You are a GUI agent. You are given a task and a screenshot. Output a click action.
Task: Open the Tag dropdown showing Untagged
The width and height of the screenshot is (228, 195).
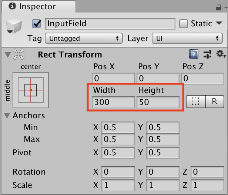pyautogui.click(x=84, y=38)
